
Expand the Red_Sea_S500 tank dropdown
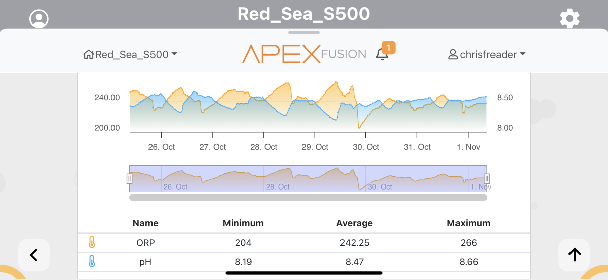click(130, 54)
